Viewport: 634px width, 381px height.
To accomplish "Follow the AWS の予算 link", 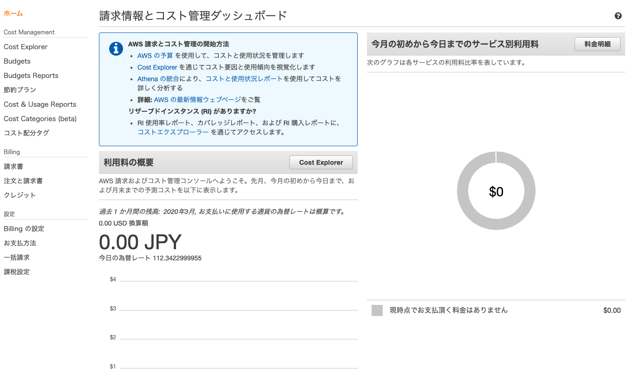I will pos(155,56).
